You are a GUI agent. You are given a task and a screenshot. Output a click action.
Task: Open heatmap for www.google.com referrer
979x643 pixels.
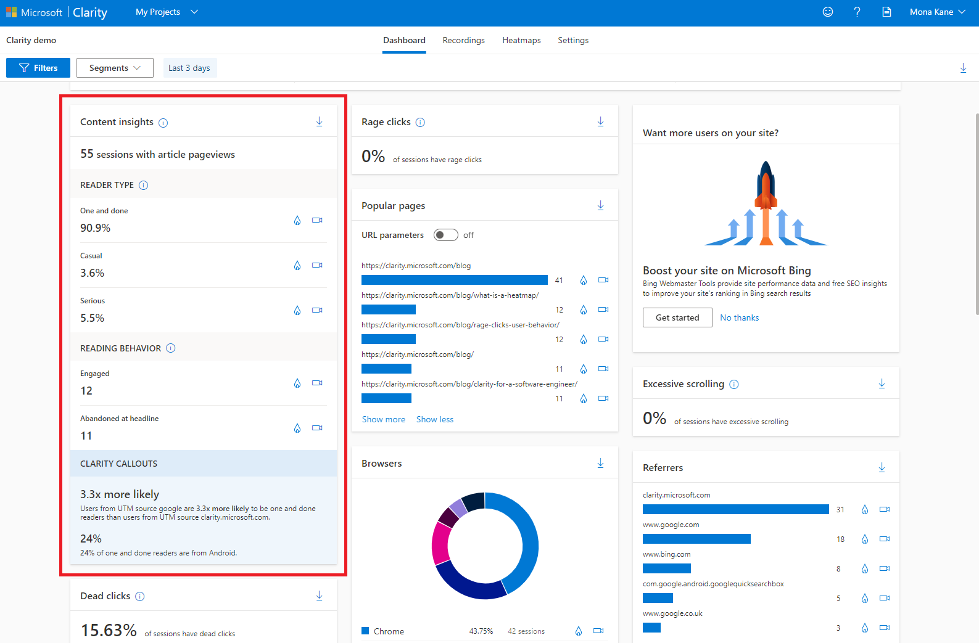(865, 539)
